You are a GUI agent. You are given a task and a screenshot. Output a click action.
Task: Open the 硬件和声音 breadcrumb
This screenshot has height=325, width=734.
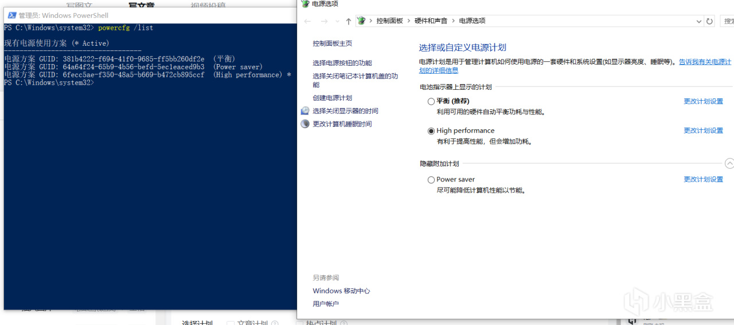[x=431, y=21]
